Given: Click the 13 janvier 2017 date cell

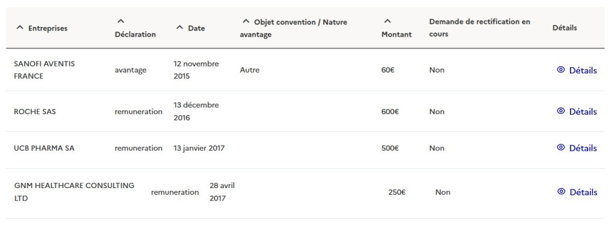Looking at the screenshot, I should (199, 148).
